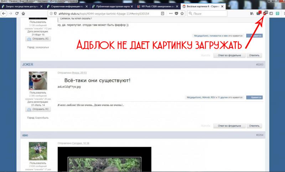Like JOKER's post with Нравится button
Screen dimensions: 285x172
[x=254, y=97]
